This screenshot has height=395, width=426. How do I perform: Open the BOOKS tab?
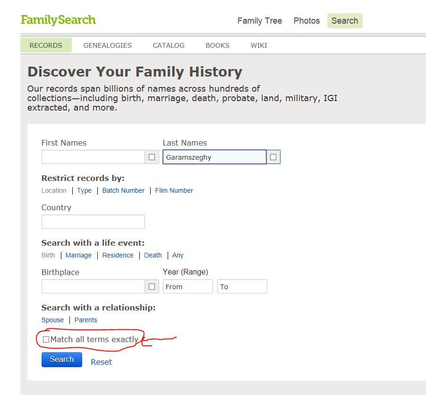coord(217,45)
